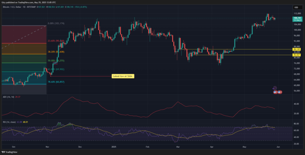Click the Bitcoin / U.S. Dollar symbol title
The height and width of the screenshot is (155, 305).
coord(12,7)
